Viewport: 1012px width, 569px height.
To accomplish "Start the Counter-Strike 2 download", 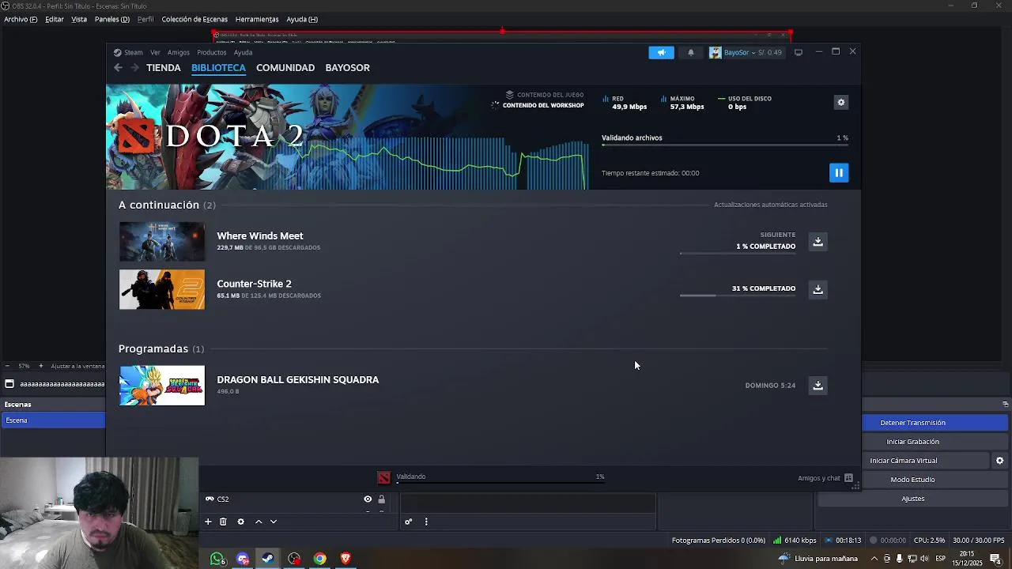I will click(x=818, y=289).
